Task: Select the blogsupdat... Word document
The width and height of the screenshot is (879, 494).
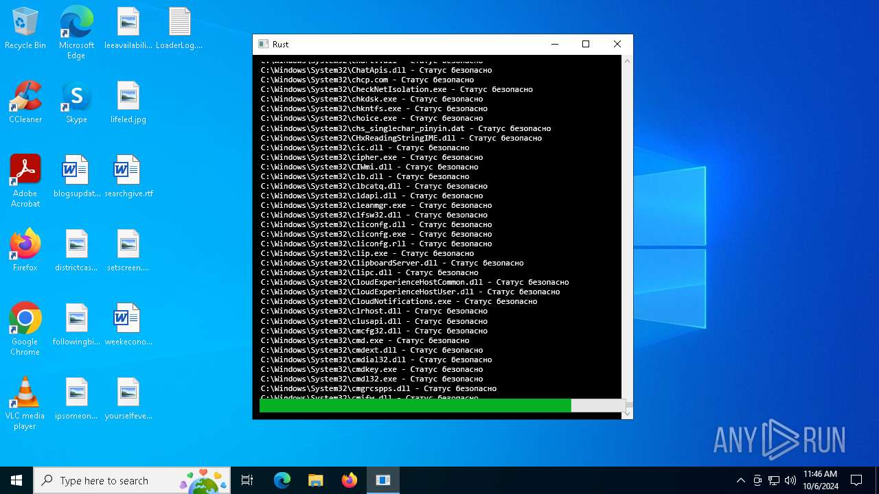Action: coord(76,177)
